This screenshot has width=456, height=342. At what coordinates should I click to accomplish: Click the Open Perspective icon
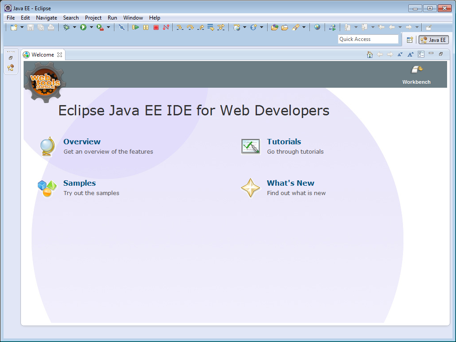tap(410, 40)
